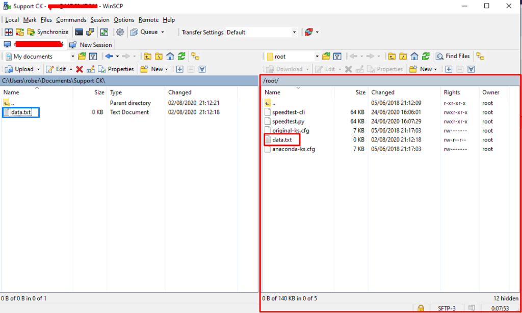
Task: Sort local files by Type column header
Action: [136, 92]
